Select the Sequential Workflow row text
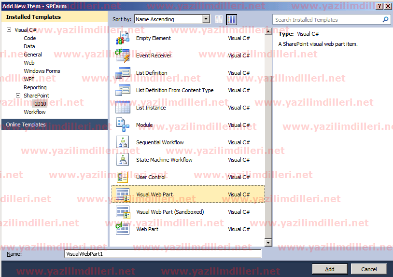Image resolution: width=393 pixels, height=277 pixels. [x=160, y=142]
